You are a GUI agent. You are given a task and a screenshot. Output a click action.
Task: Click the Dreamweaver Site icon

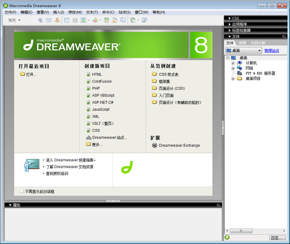[x=88, y=138]
